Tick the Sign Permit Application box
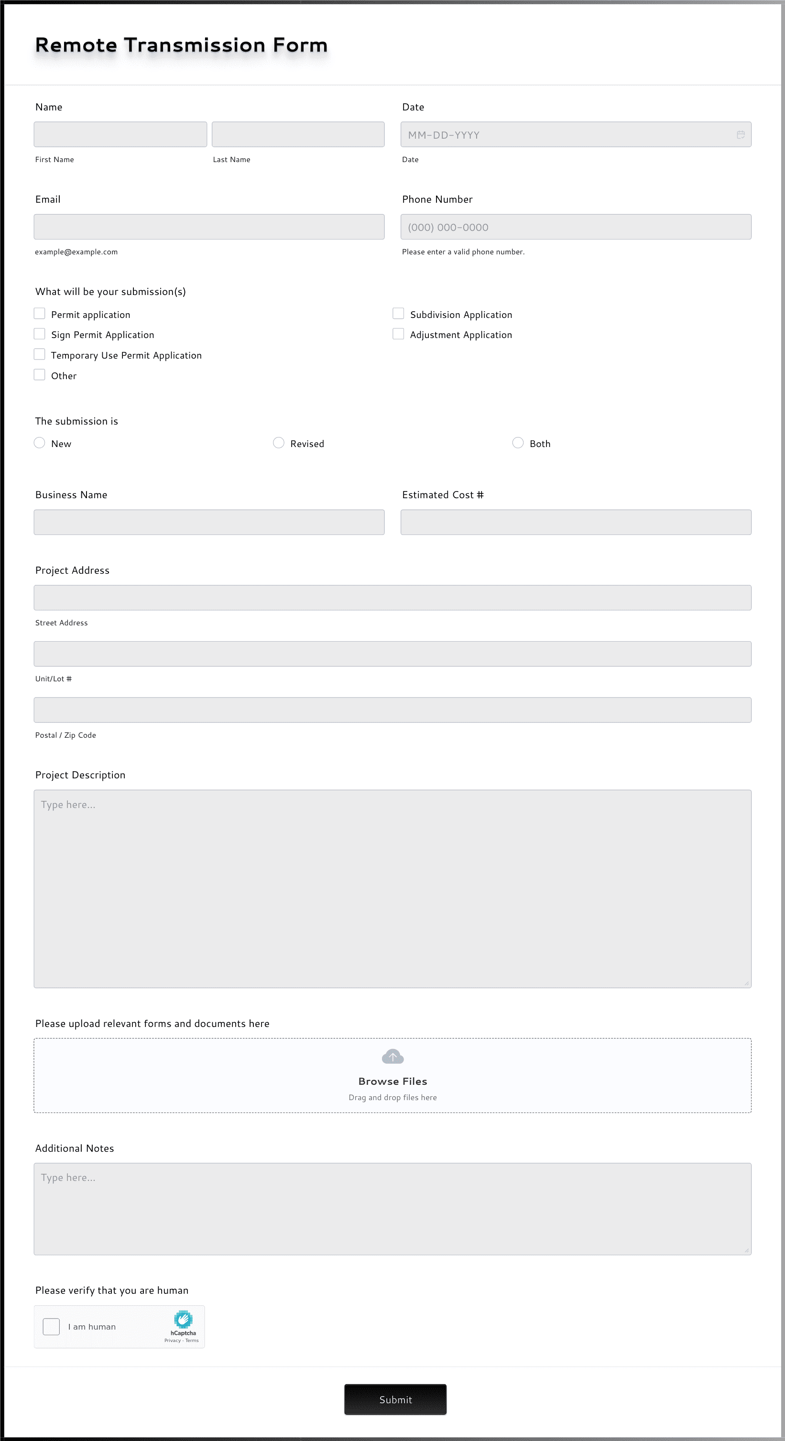The width and height of the screenshot is (785, 1441). click(40, 334)
